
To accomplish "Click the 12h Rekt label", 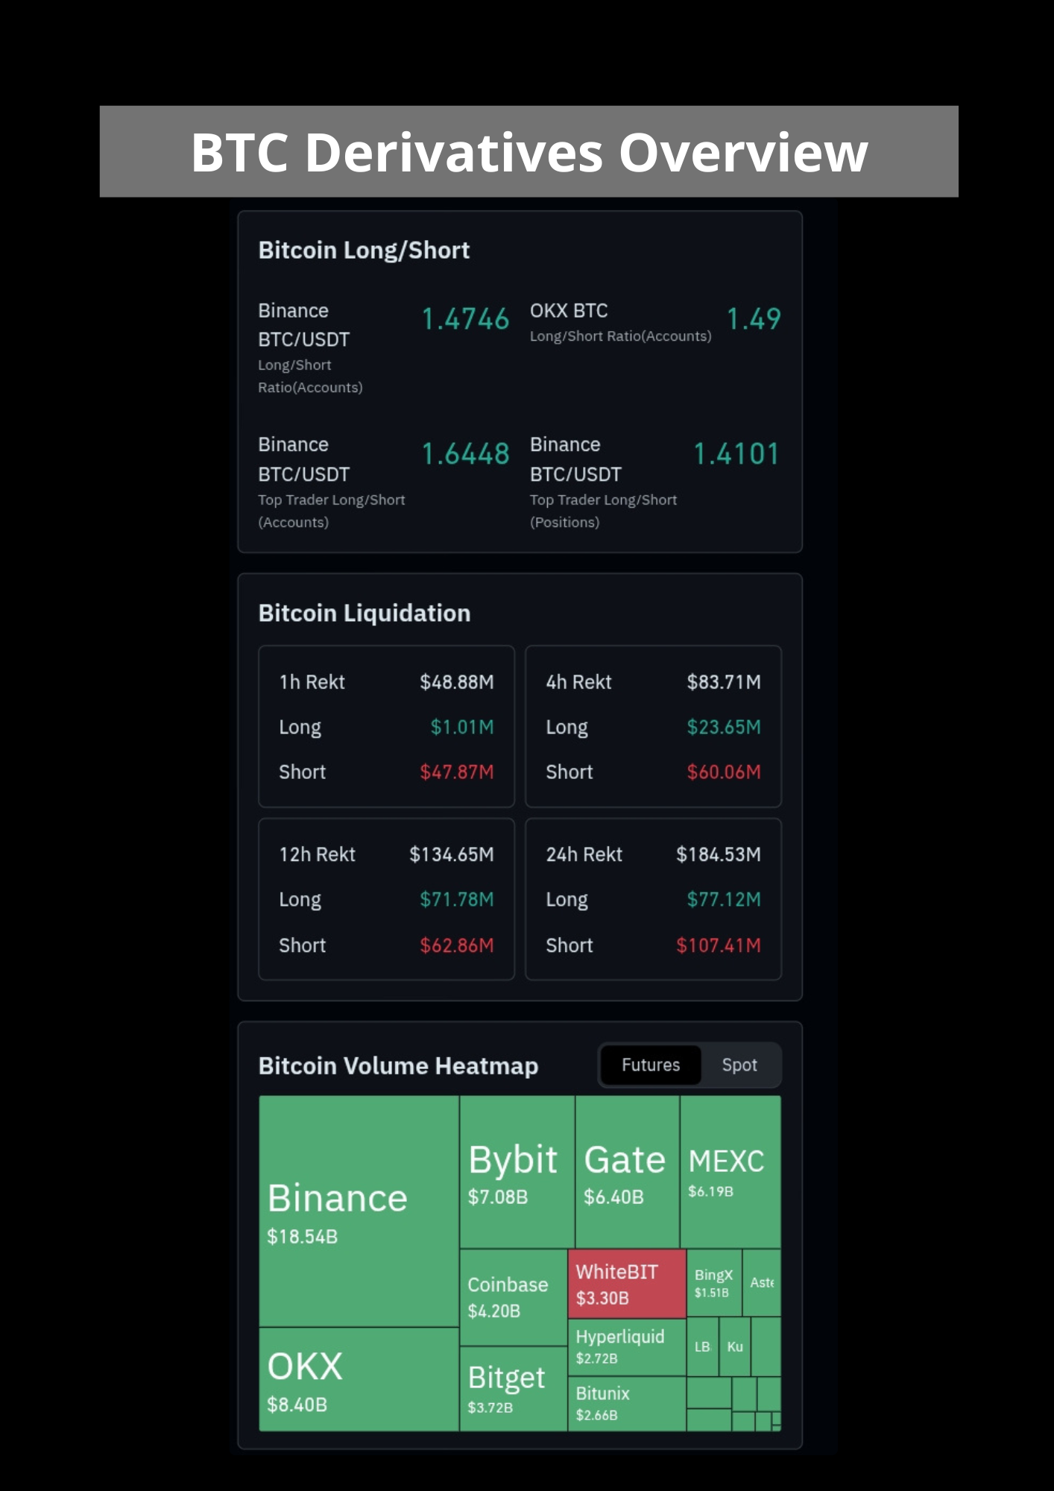I will pos(317,854).
